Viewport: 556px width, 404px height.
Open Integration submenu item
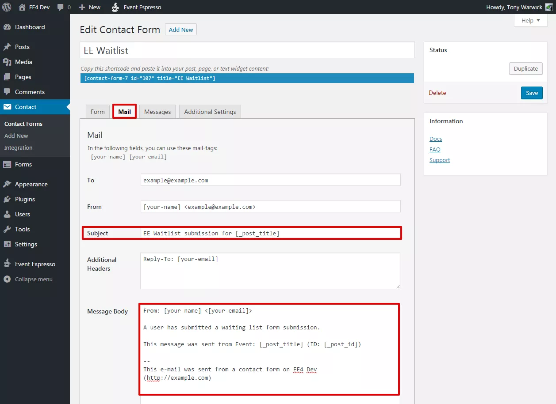[19, 147]
